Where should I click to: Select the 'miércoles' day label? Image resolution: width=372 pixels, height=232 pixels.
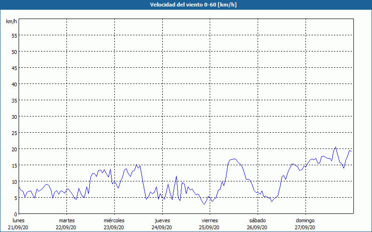coord(114,220)
